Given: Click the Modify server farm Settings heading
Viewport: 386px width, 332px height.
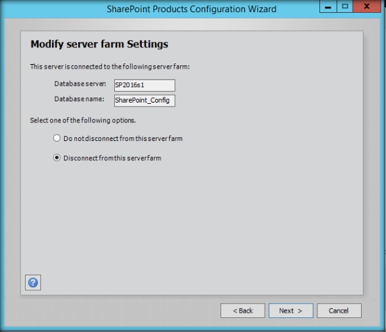Looking at the screenshot, I should (99, 44).
